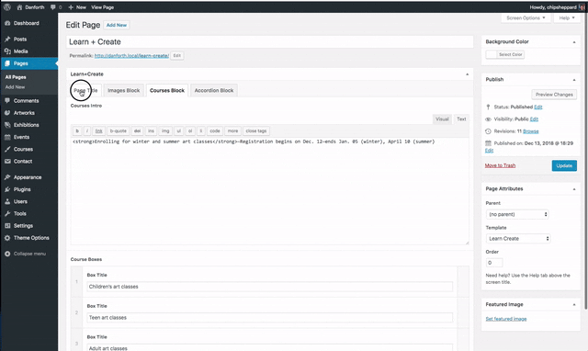The height and width of the screenshot is (351, 588).
Task: Collapse the Page Attributes panel
Action: click(574, 189)
